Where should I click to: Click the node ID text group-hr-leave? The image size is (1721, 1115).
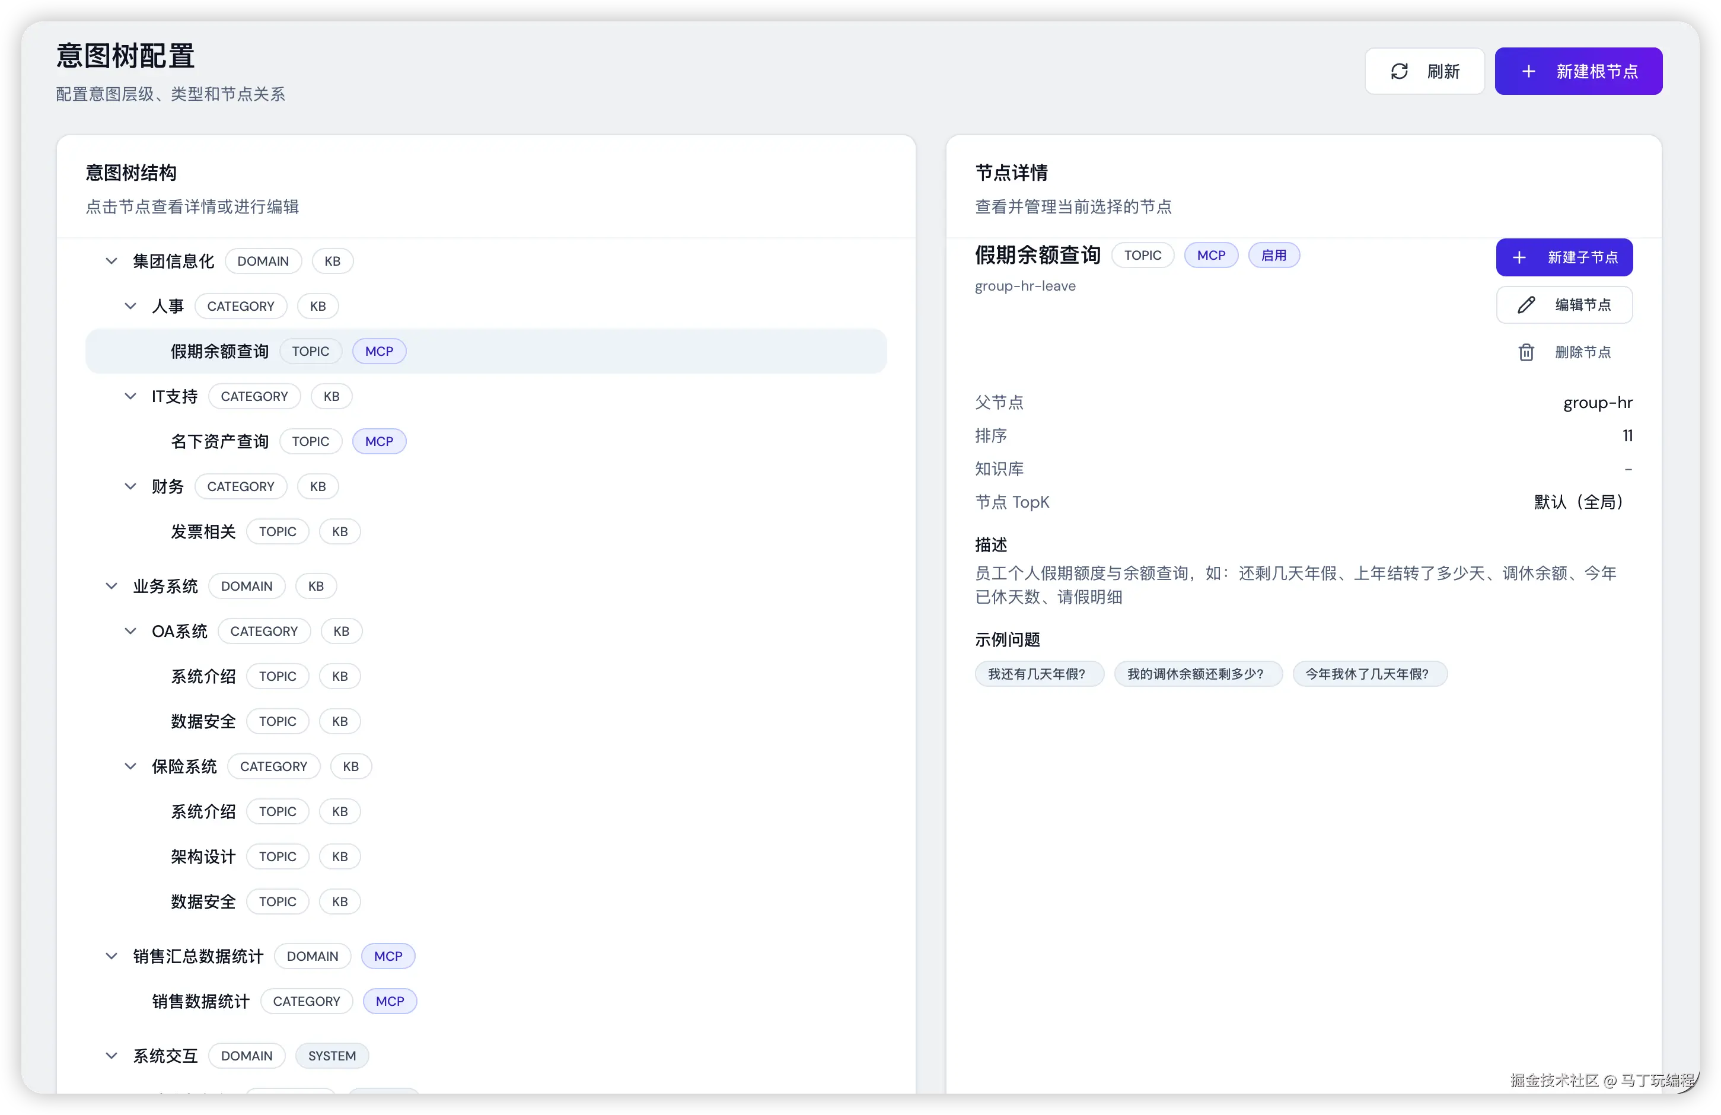[x=1025, y=286]
